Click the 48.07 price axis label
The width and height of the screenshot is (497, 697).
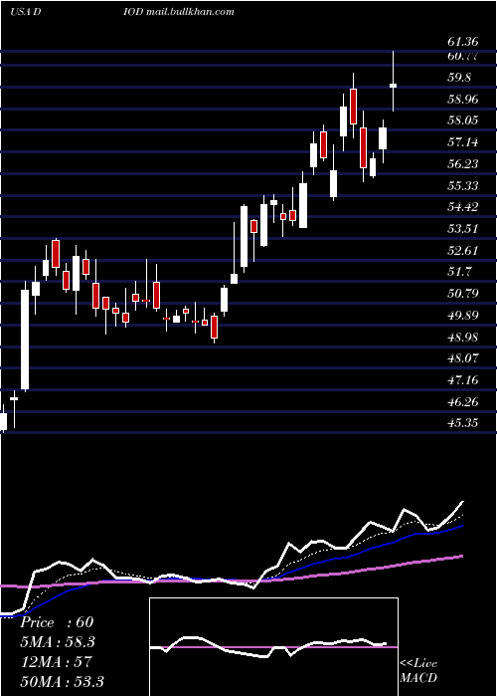(x=463, y=358)
